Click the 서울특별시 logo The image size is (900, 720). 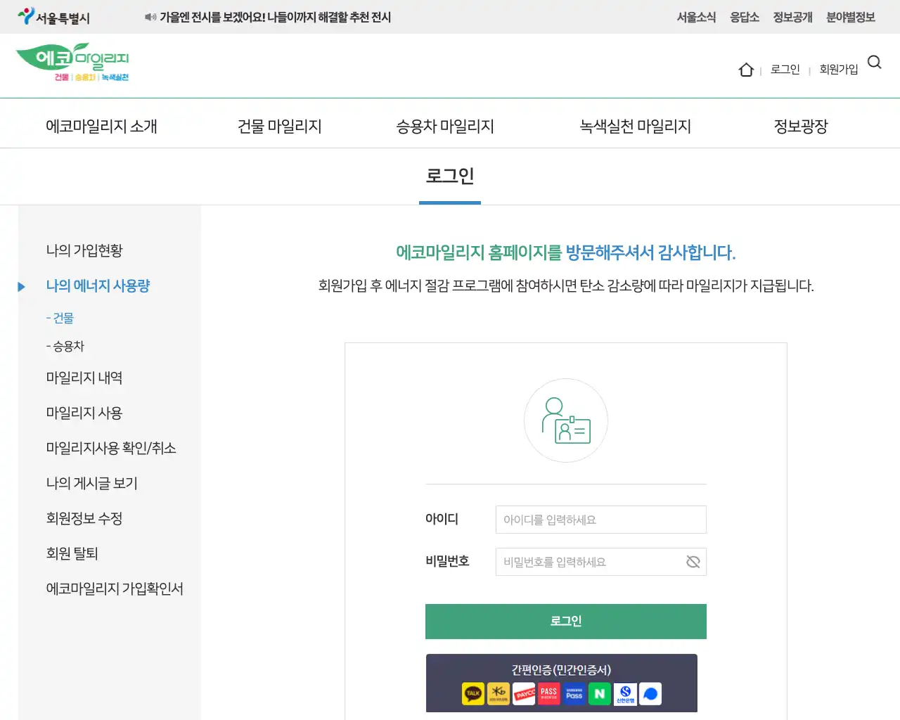coord(54,17)
